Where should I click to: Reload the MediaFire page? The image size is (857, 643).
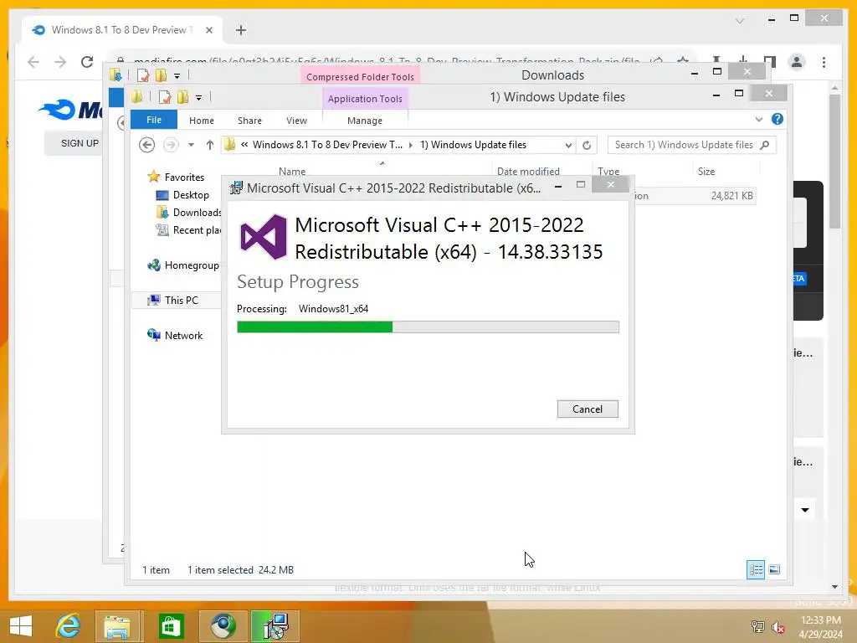(x=87, y=62)
